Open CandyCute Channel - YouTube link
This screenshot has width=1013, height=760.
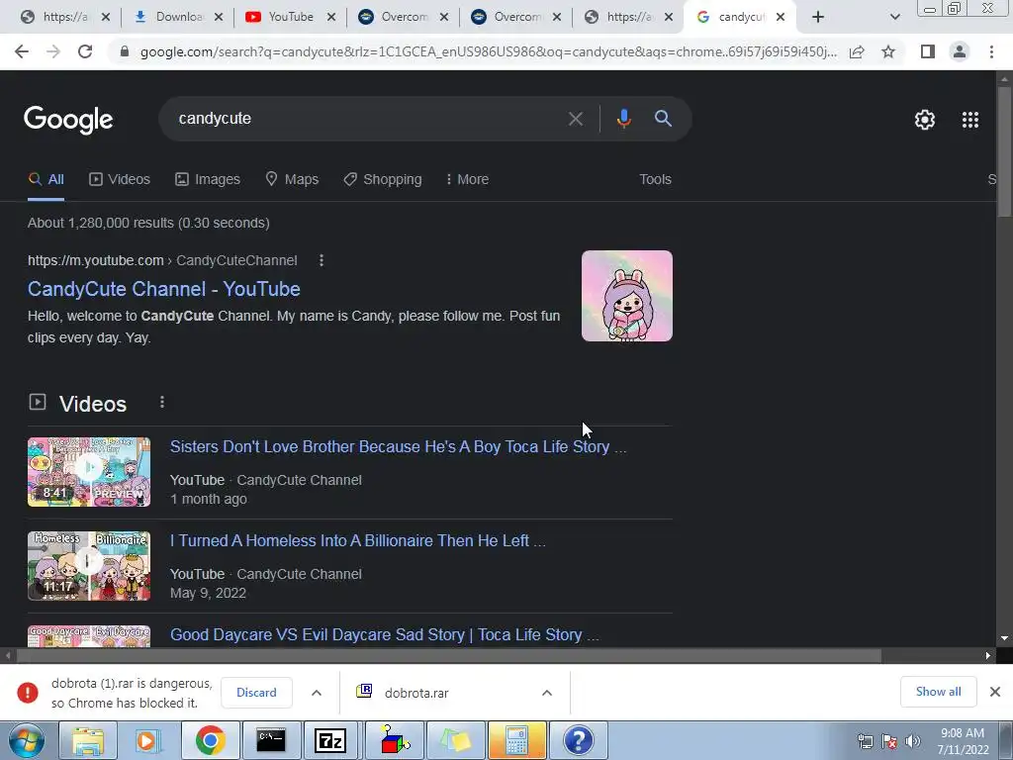164,289
